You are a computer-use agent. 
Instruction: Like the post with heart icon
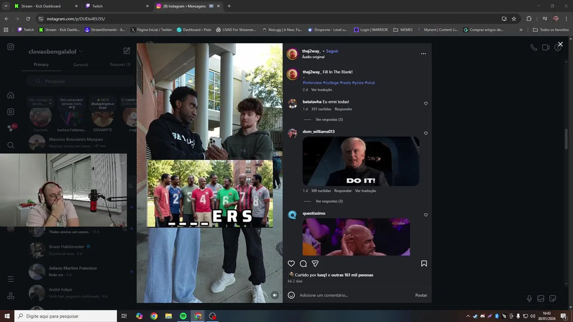coord(291,263)
